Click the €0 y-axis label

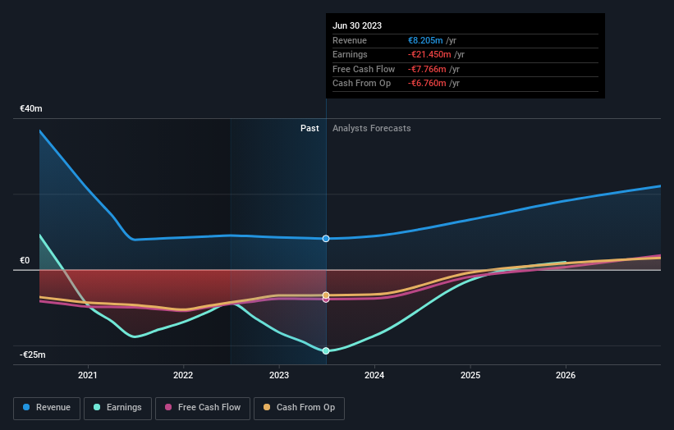pos(25,260)
